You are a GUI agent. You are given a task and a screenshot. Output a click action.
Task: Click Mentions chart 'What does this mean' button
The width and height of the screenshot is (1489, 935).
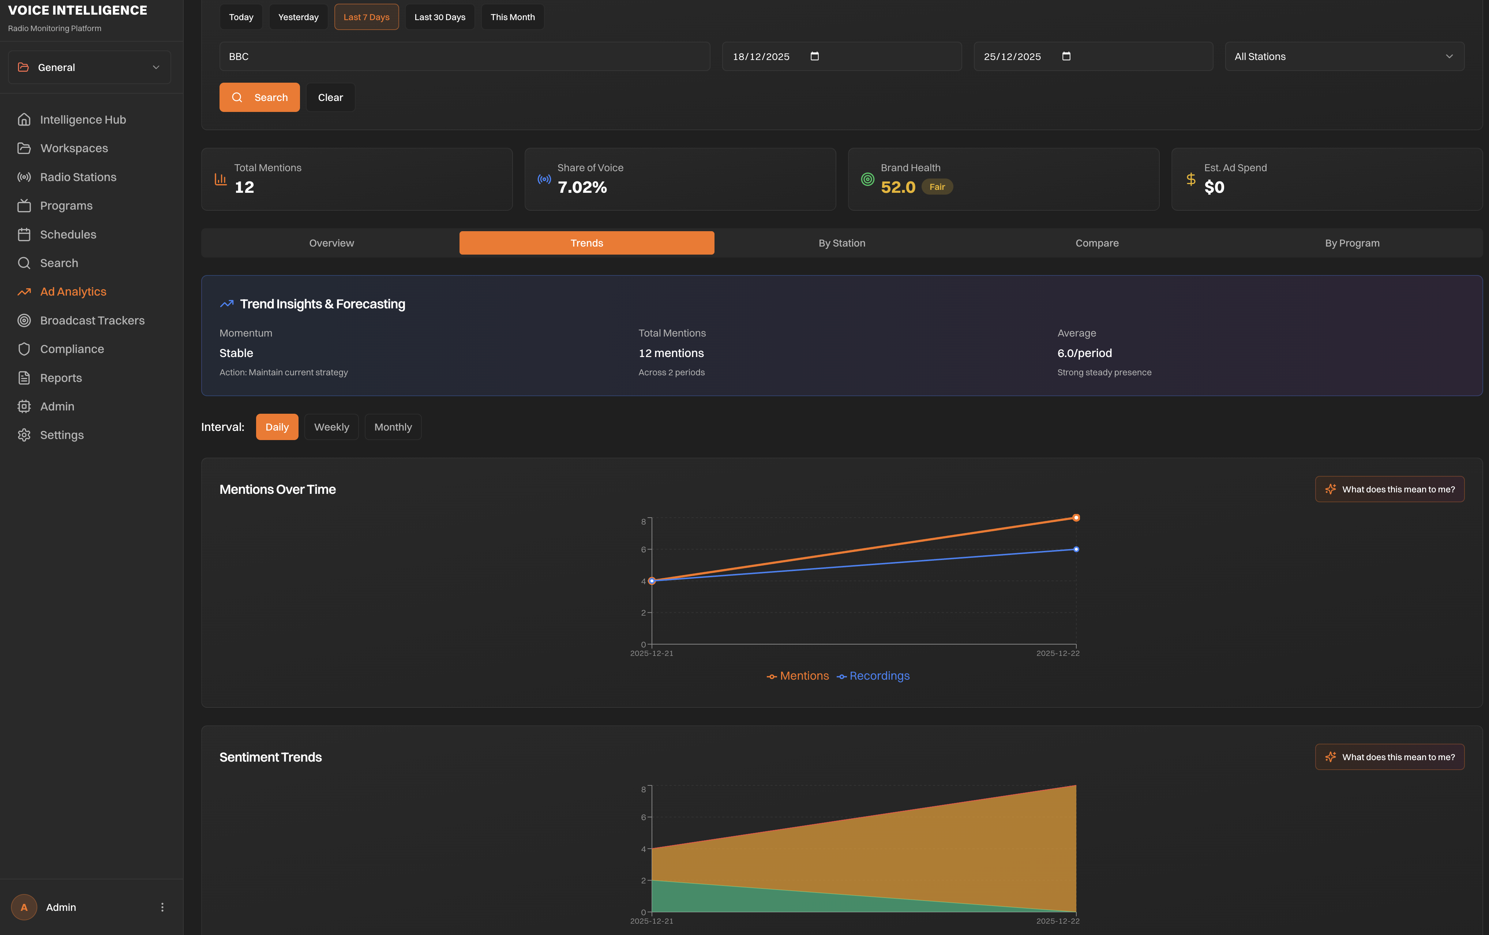coord(1389,489)
